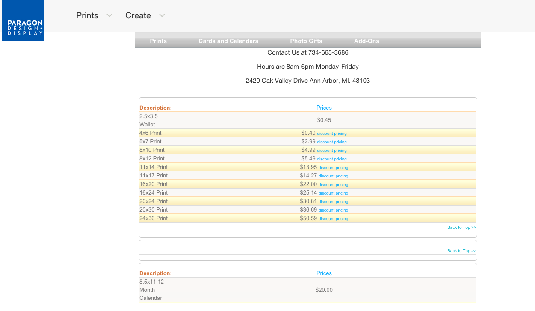Click the Oak Valley Drive address
535x311 pixels.
click(x=308, y=81)
